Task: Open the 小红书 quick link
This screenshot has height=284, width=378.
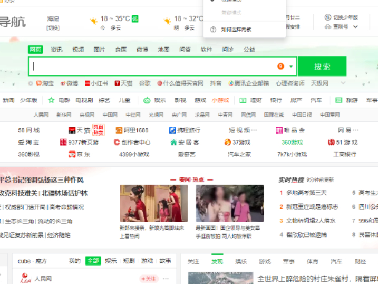Action: (x=96, y=83)
